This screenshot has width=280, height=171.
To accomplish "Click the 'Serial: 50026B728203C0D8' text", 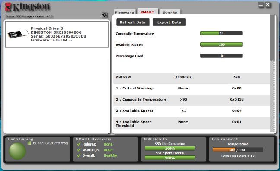I will 58,36.
